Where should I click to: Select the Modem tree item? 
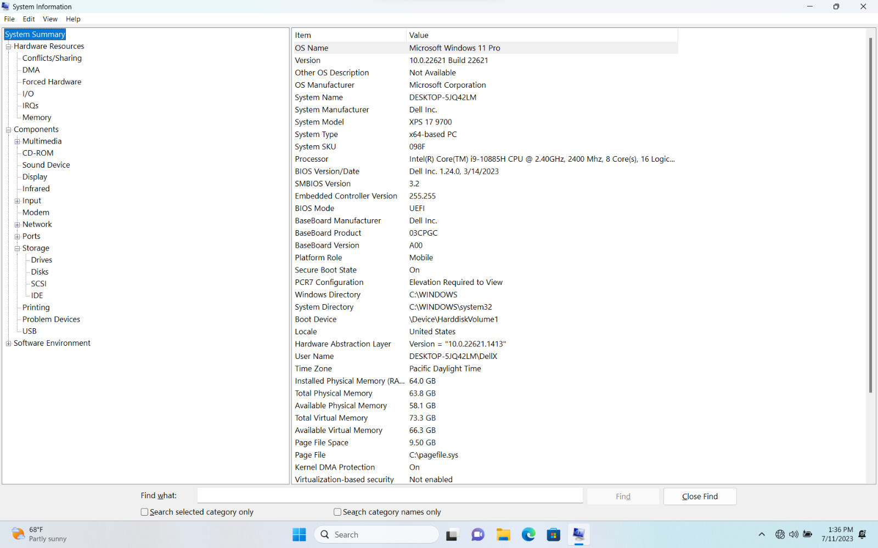click(x=36, y=213)
